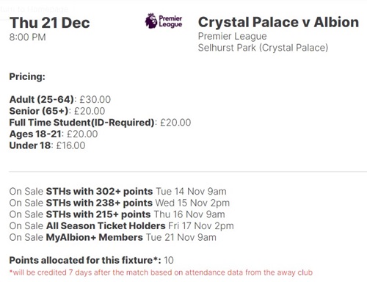Open the Crystal Palace v Albion title
The image size is (367, 282).
click(x=278, y=22)
